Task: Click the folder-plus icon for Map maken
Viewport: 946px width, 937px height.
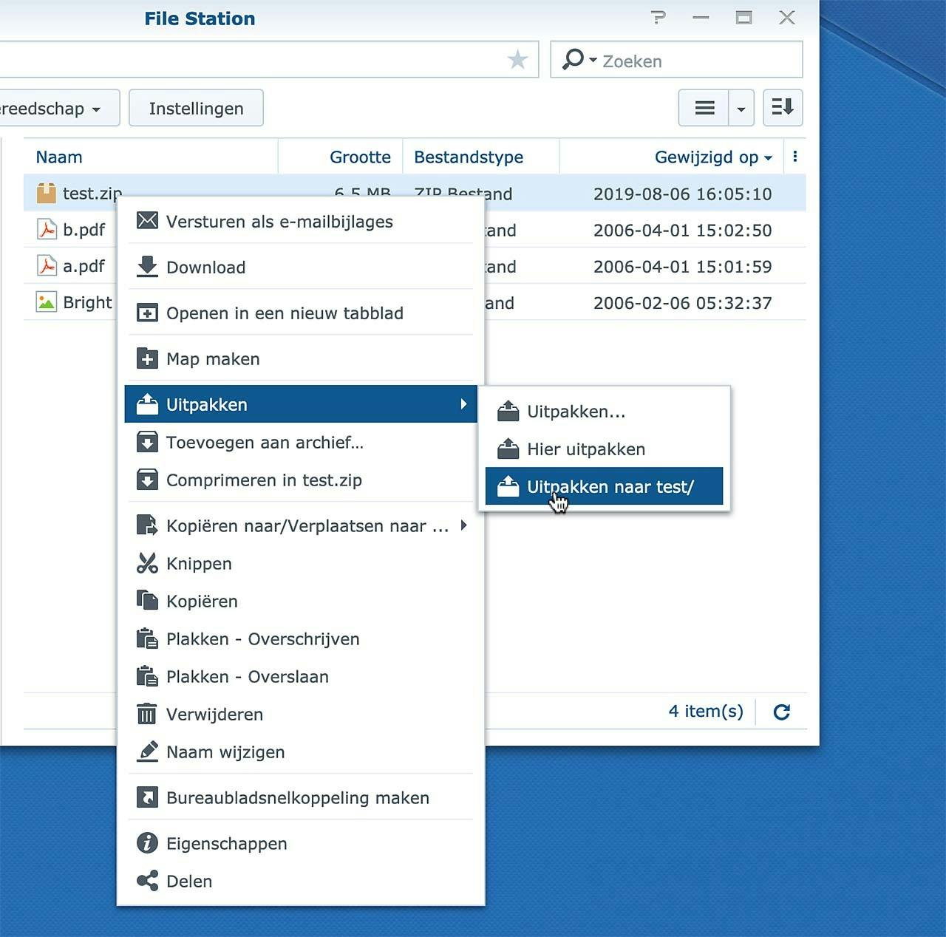Action: [x=147, y=358]
